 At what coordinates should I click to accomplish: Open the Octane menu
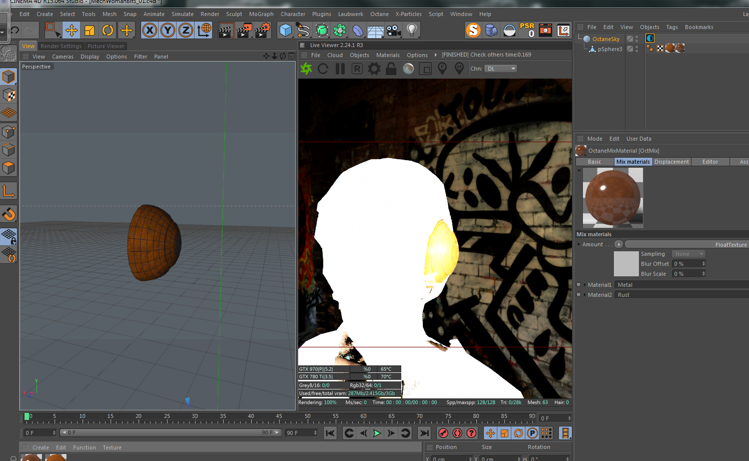(x=379, y=14)
